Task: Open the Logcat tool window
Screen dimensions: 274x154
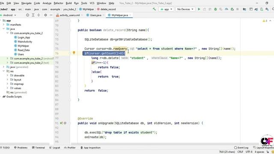Action: [55, 148]
